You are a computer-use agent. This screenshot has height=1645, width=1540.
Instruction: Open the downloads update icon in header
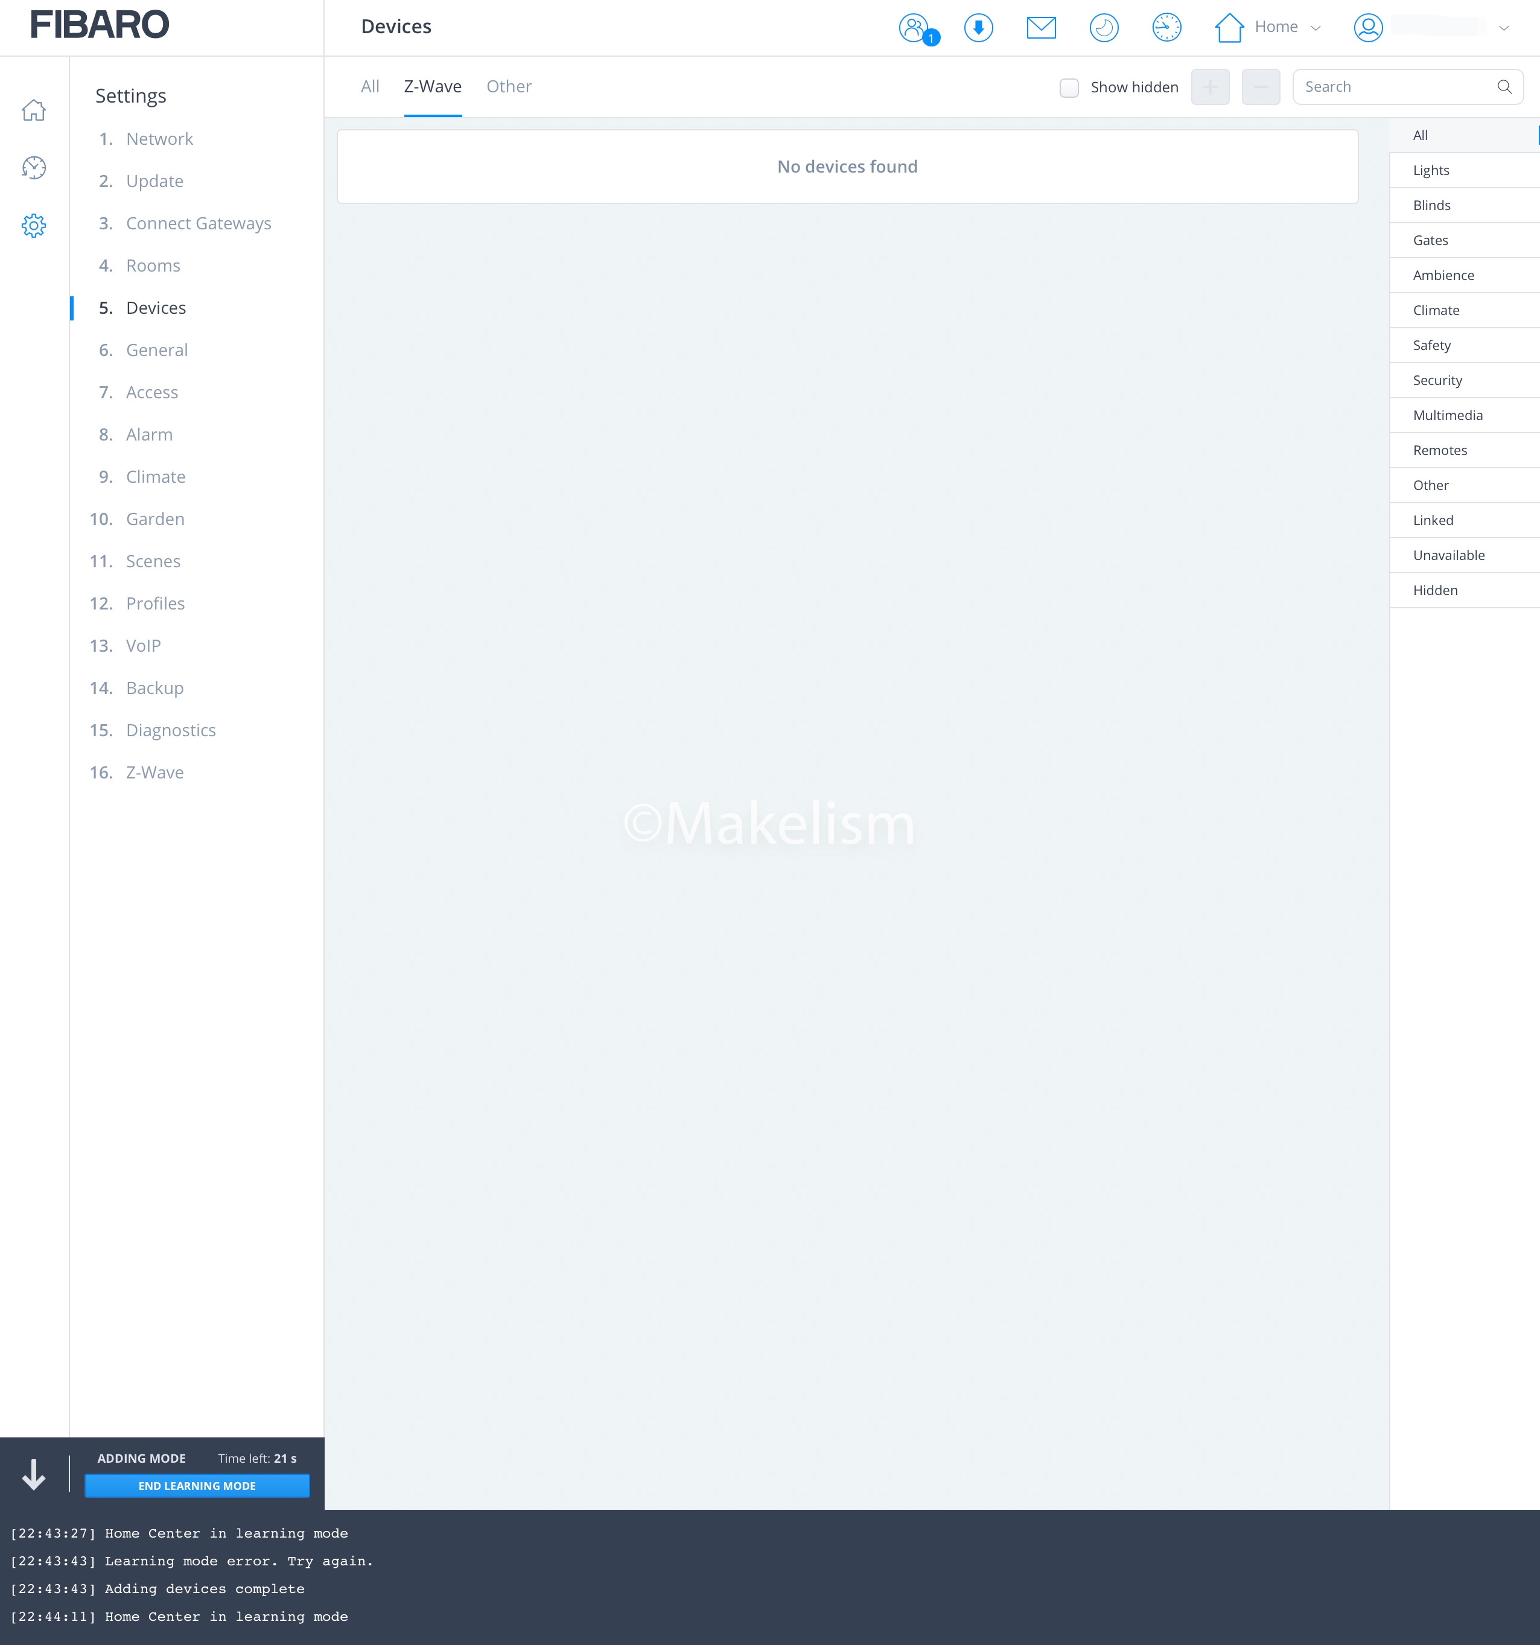click(x=978, y=28)
